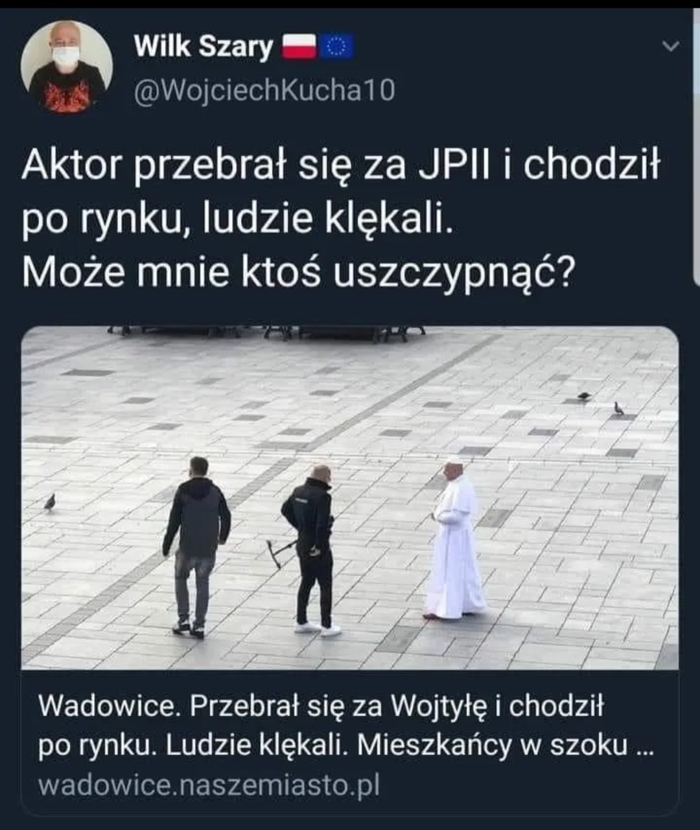Screen dimensions: 700x830
Task: Click the man in the gray hoodie
Action: click(x=196, y=546)
